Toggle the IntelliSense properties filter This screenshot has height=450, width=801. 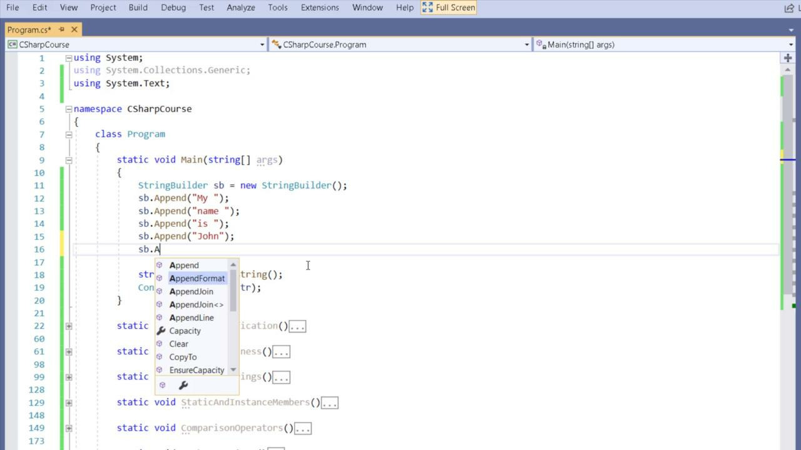183,385
